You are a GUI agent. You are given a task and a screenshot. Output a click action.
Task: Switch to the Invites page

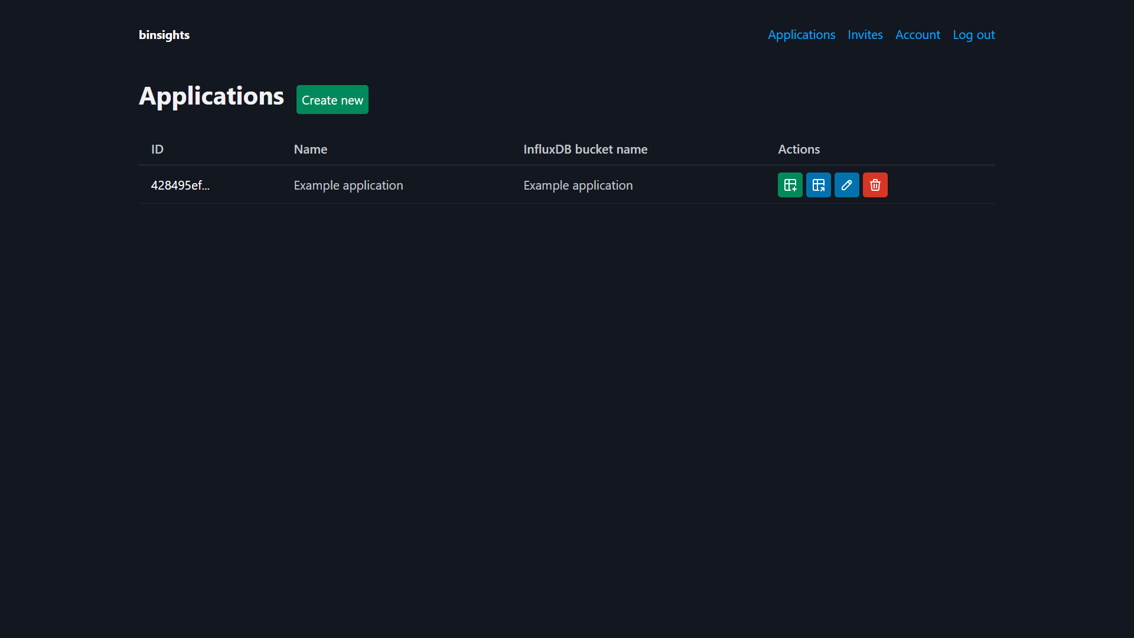tap(865, 35)
